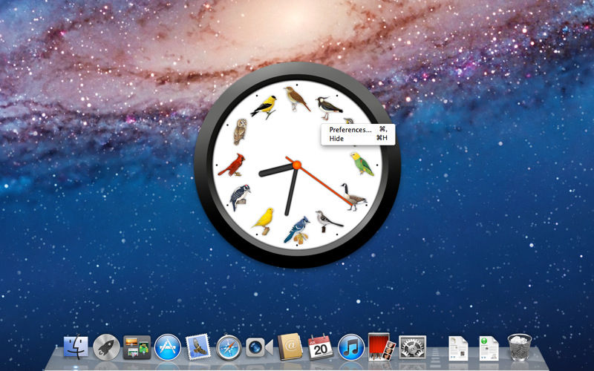Open Address Book in the Dock
Viewport: 594px width, 371px height.
pyautogui.click(x=290, y=347)
